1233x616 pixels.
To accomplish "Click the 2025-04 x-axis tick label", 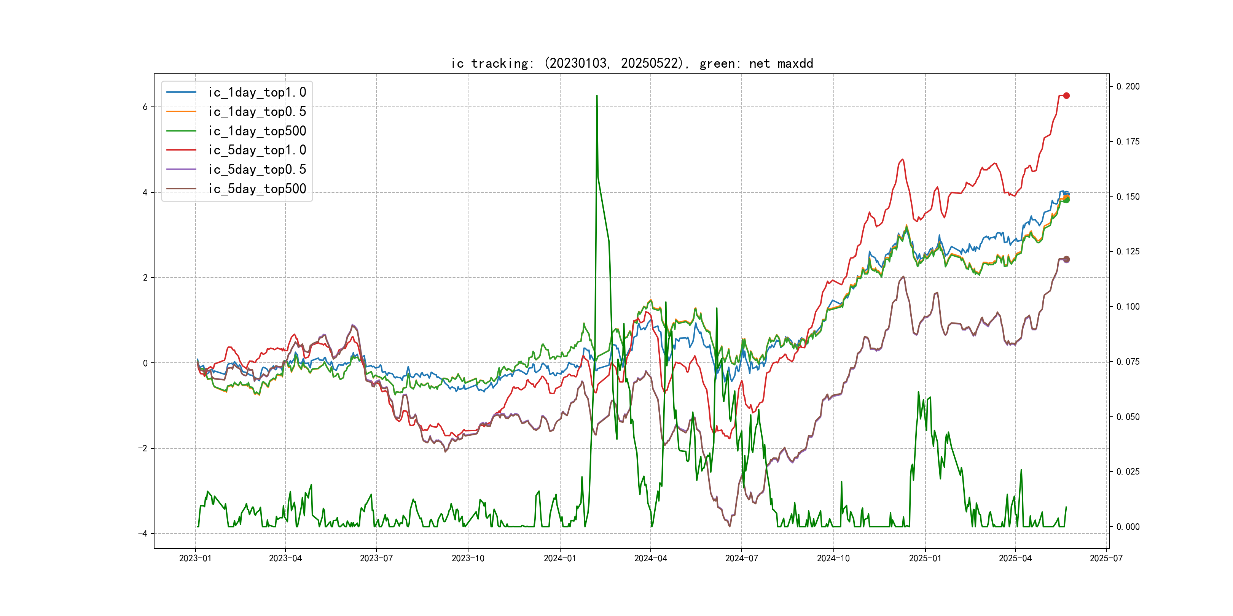I will 1015,558.
